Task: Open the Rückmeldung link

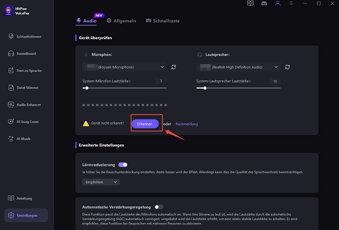Action: click(x=186, y=124)
